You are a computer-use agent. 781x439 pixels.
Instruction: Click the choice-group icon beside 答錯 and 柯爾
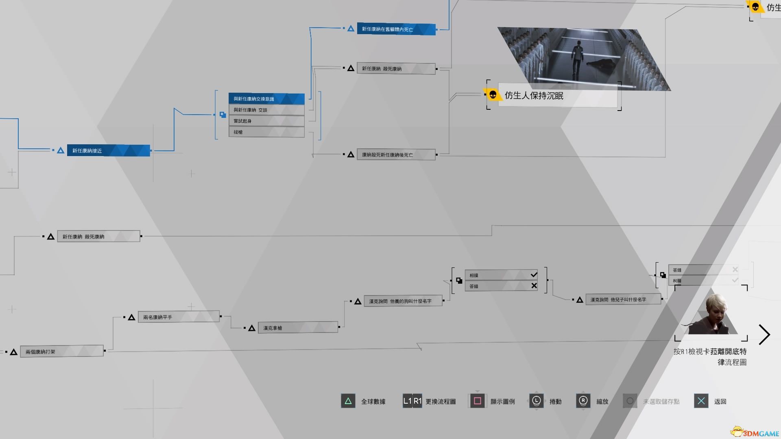663,275
